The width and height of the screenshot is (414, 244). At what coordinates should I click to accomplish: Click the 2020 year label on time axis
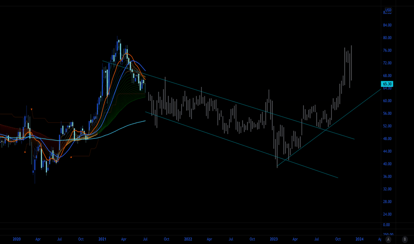coord(16,239)
